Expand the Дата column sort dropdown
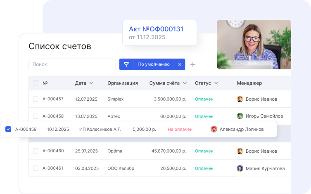This screenshot has width=311, height=194. point(91,83)
